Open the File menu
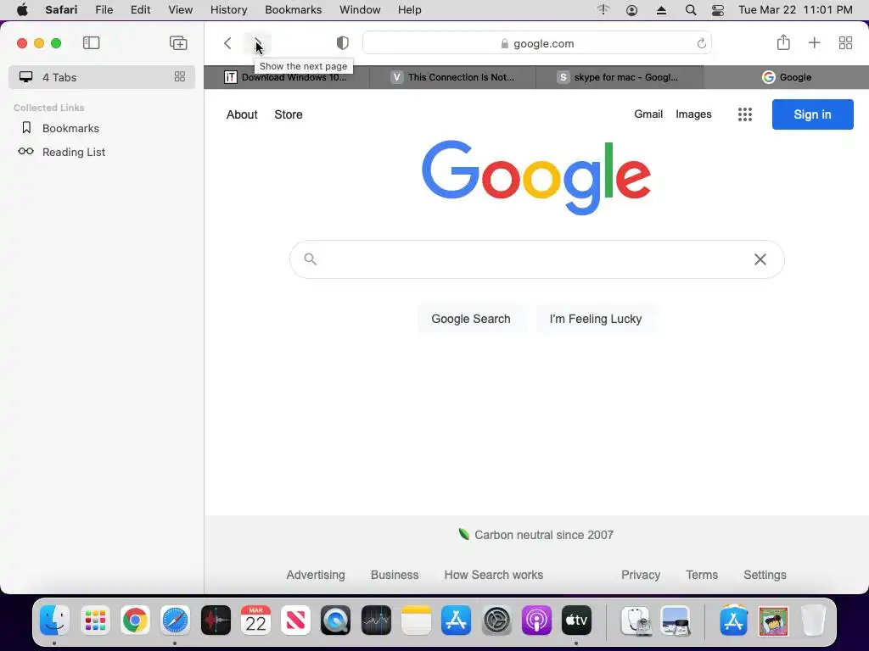 [x=104, y=10]
